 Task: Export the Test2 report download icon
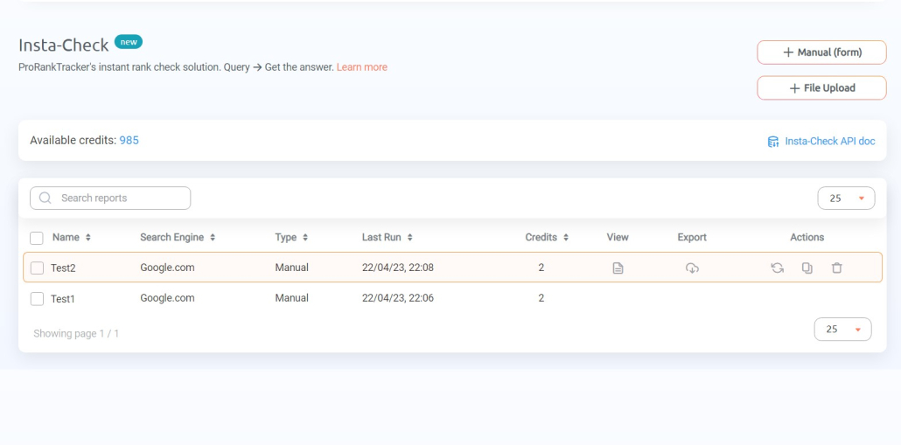point(692,268)
